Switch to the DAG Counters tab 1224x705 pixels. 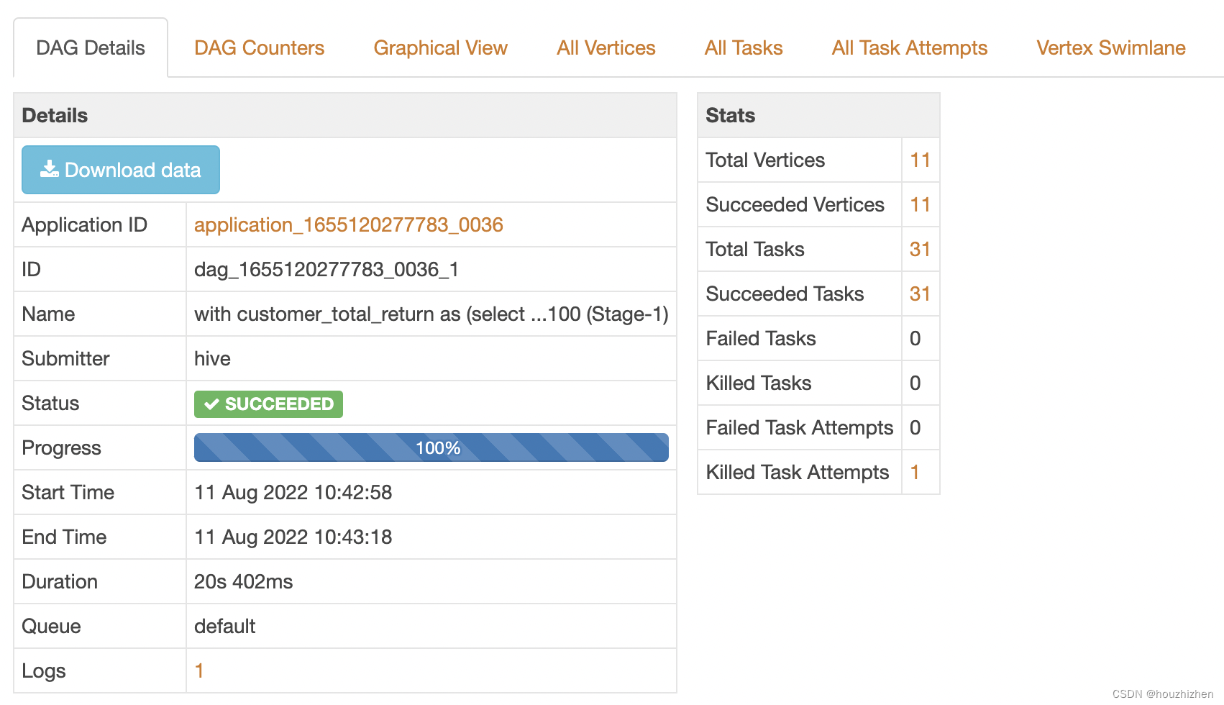tap(259, 48)
